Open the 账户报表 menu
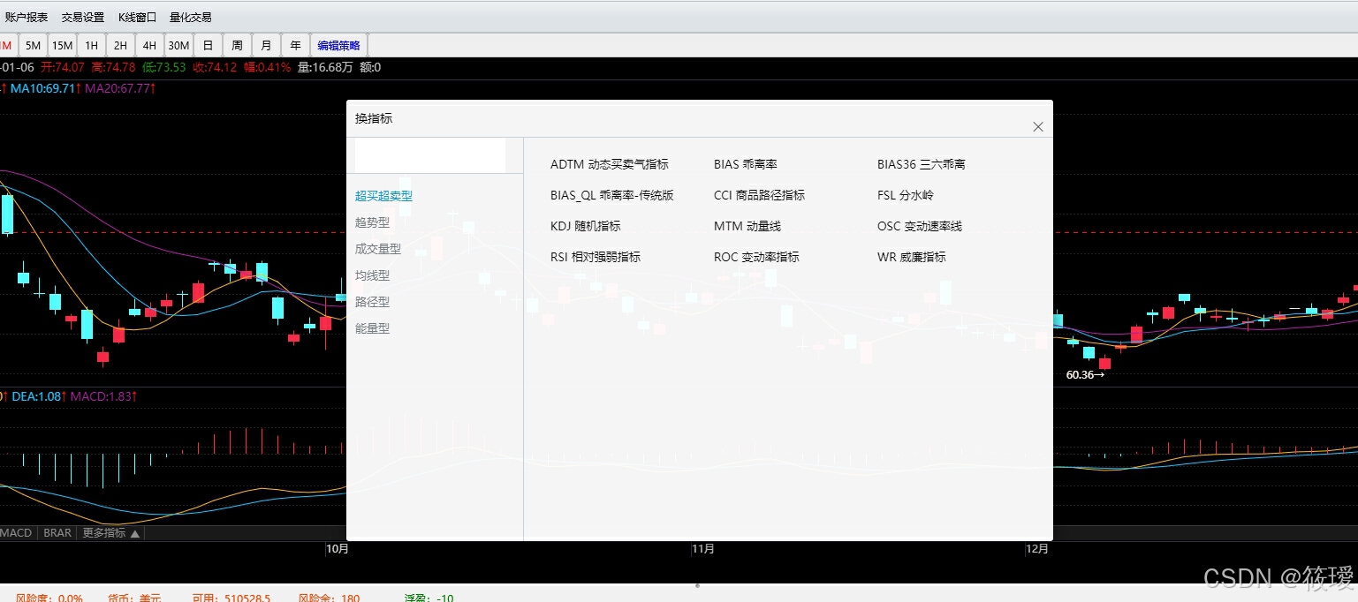This screenshot has height=602, width=1358. click(x=28, y=16)
